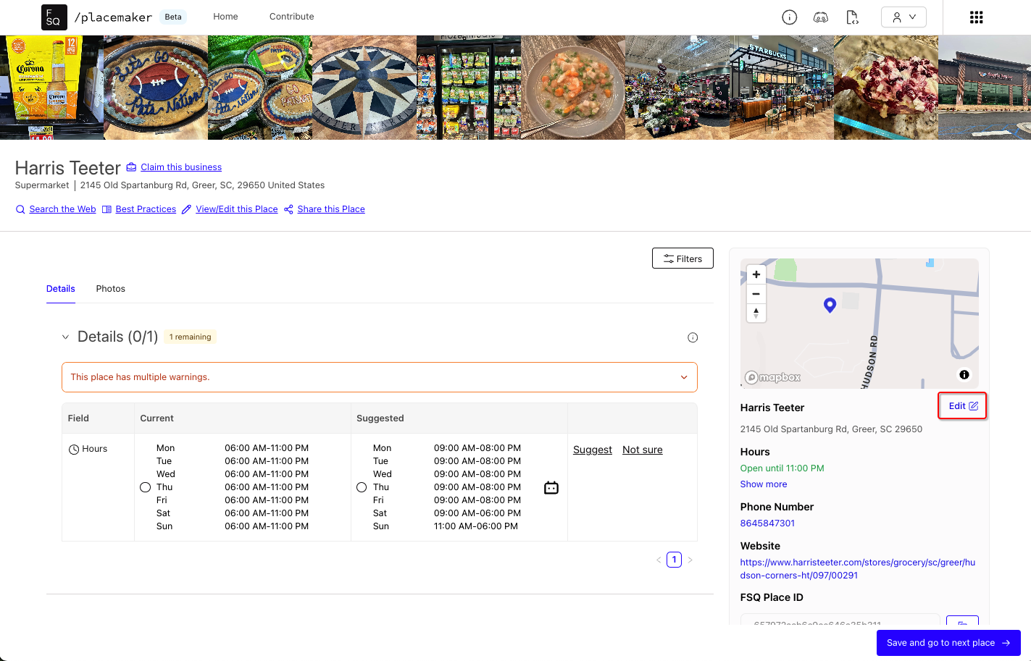Click Share this Place link
The width and height of the screenshot is (1031, 661).
[331, 209]
